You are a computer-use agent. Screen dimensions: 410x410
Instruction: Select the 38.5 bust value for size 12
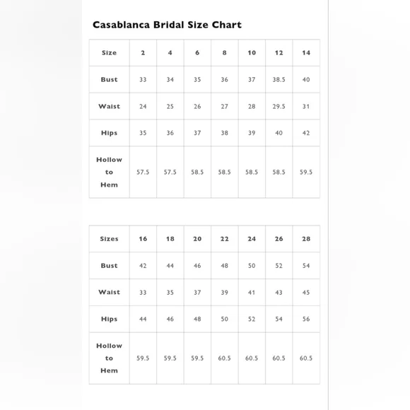pyautogui.click(x=279, y=79)
